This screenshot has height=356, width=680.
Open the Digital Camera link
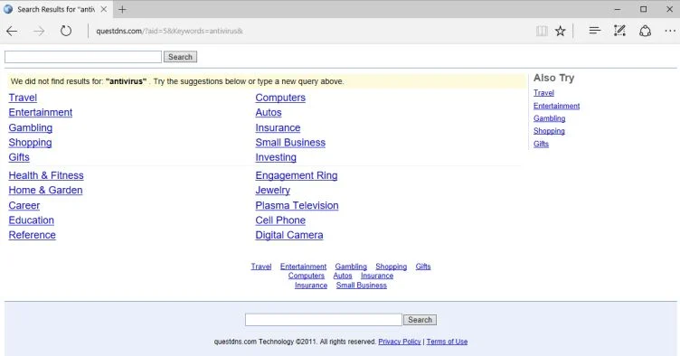click(289, 235)
